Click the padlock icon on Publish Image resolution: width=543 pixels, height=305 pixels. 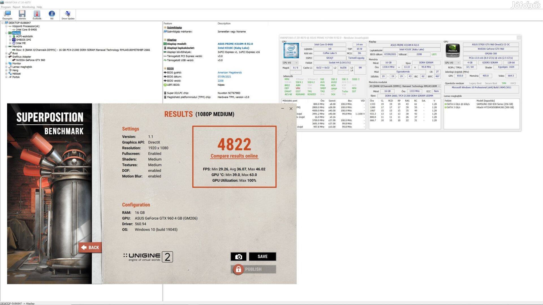tap(238, 269)
